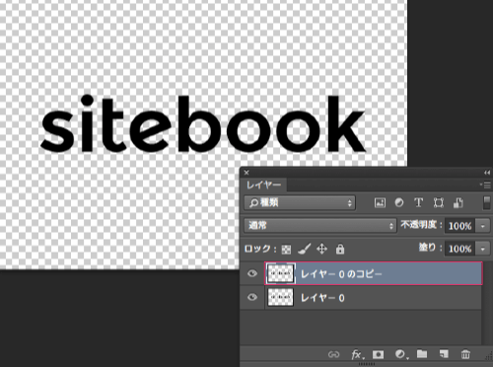The height and width of the screenshot is (367, 493).
Task: Add layer style fx button
Action: [x=357, y=354]
